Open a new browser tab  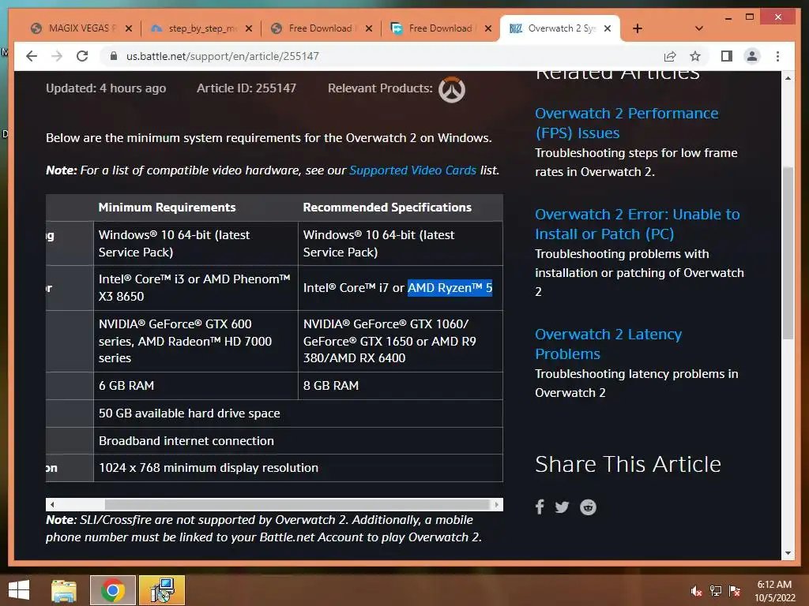point(638,28)
